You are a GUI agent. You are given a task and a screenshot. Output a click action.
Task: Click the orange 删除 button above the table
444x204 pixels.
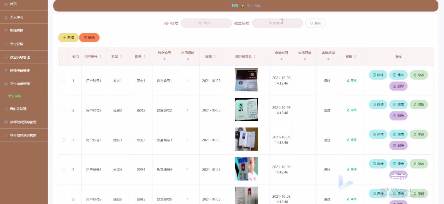tap(89, 37)
